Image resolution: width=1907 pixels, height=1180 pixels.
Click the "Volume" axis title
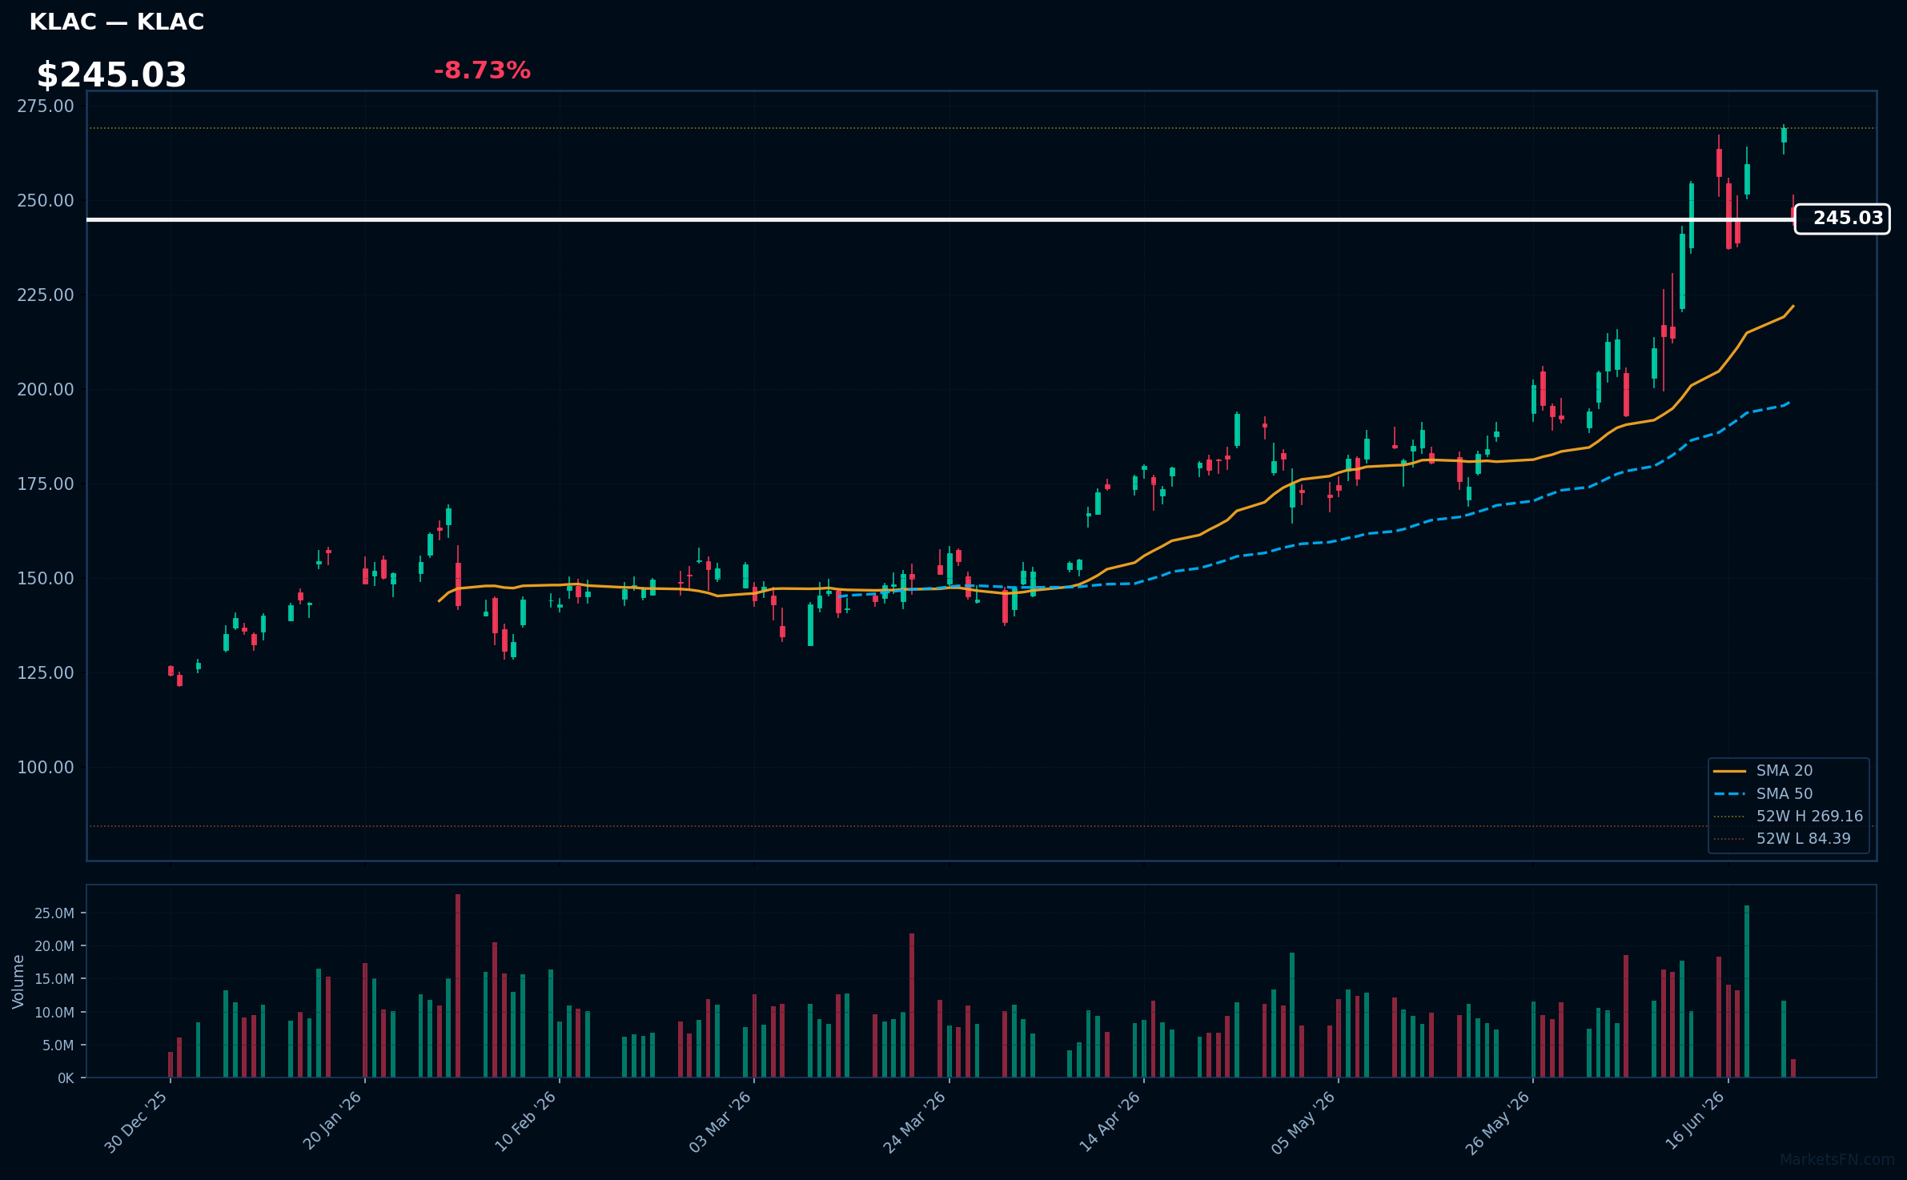tap(18, 981)
